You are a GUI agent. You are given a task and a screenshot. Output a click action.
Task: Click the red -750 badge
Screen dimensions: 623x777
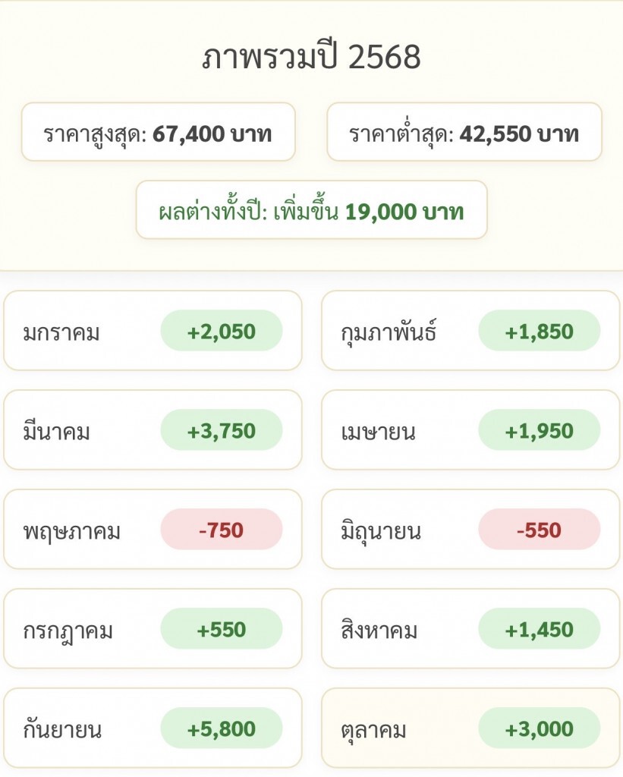click(x=221, y=530)
